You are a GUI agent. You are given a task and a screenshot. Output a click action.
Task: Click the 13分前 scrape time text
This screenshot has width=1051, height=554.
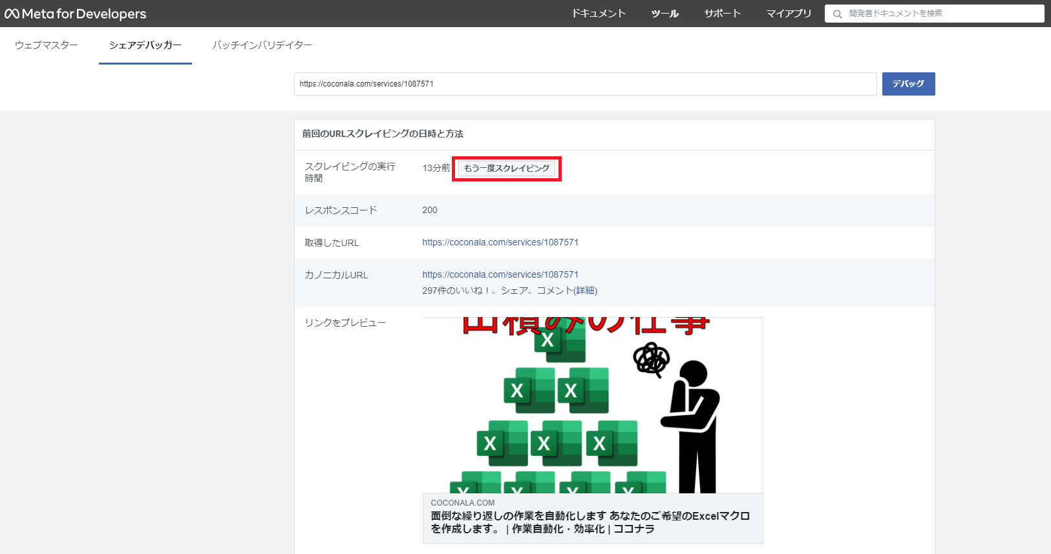[436, 168]
